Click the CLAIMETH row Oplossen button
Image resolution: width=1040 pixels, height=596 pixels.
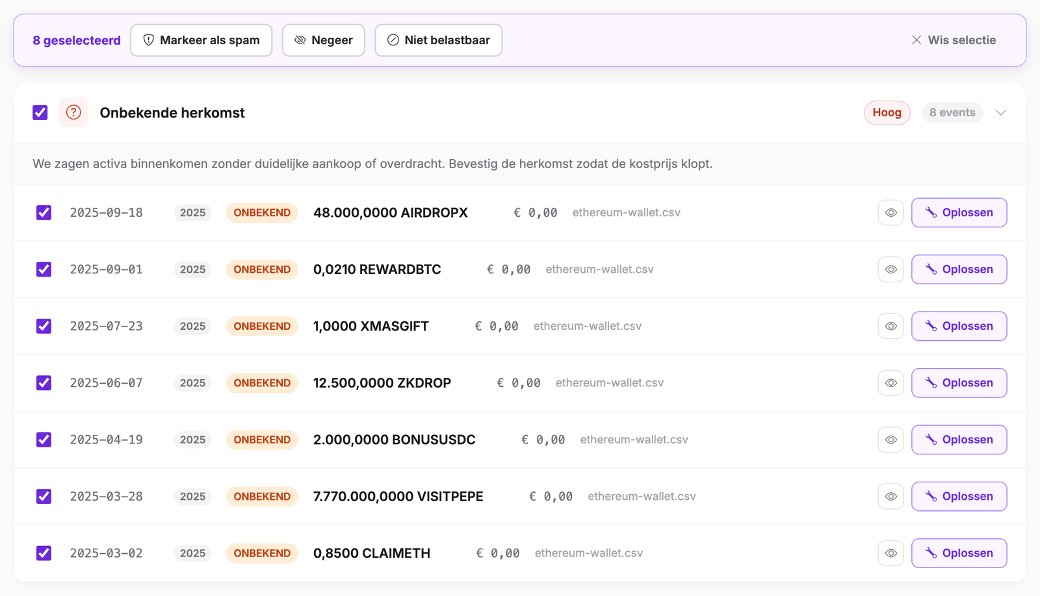(x=959, y=553)
